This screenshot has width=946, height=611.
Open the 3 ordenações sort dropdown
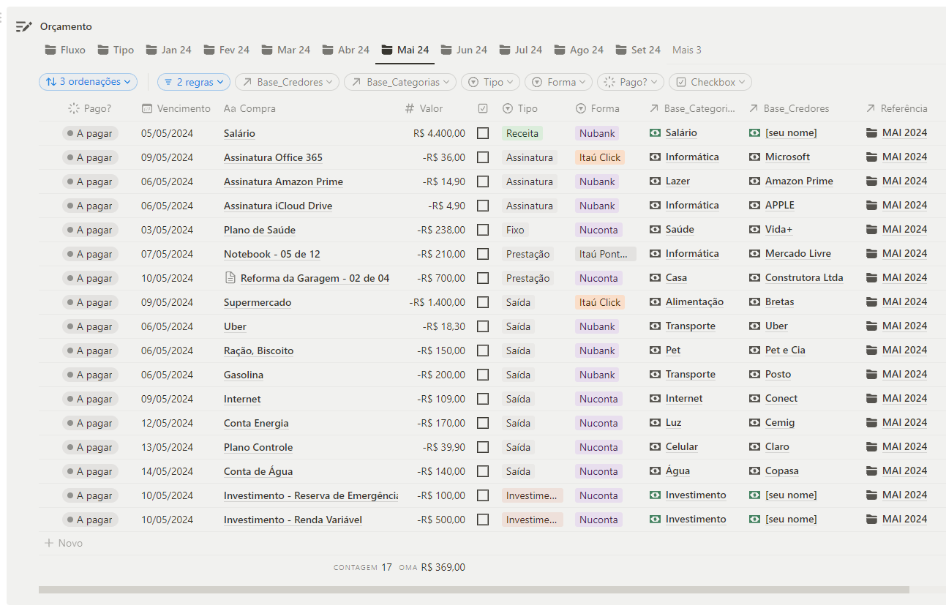[x=88, y=82]
